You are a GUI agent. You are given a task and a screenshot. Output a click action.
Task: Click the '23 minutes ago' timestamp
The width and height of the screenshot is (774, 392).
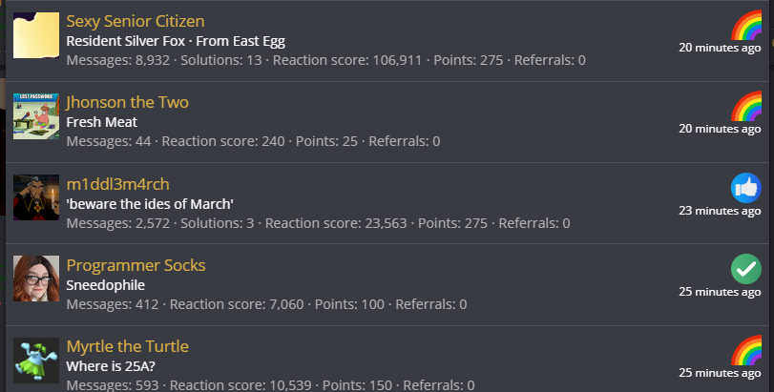coord(720,211)
